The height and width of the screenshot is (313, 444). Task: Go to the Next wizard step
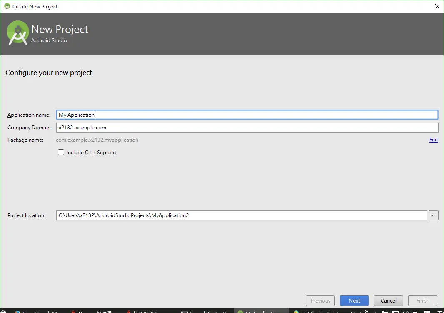354,300
